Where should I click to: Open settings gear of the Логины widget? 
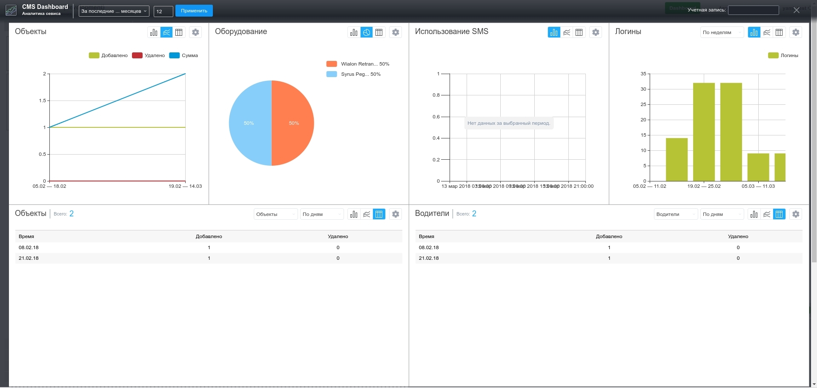[796, 32]
